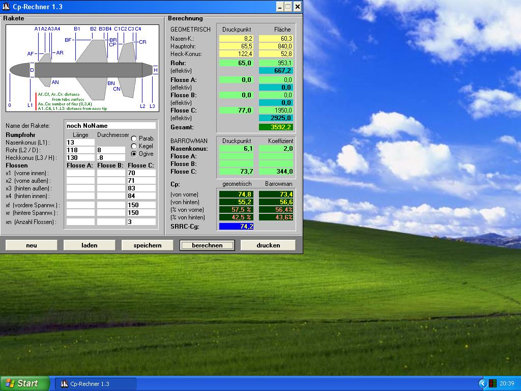521x391 pixels.
Task: Click Barrowman Nasenkonus Druckpunkt value 6,1
Action: (236, 149)
